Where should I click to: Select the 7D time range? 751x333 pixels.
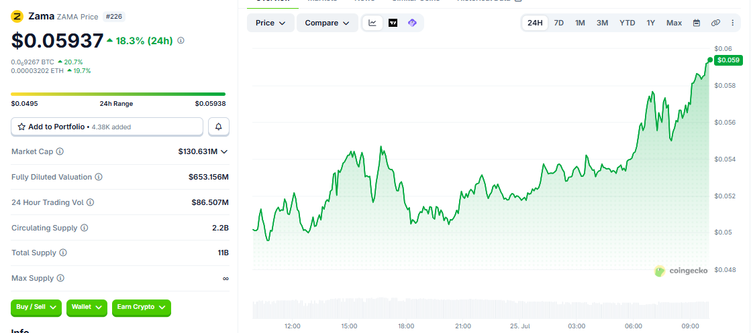tap(558, 23)
